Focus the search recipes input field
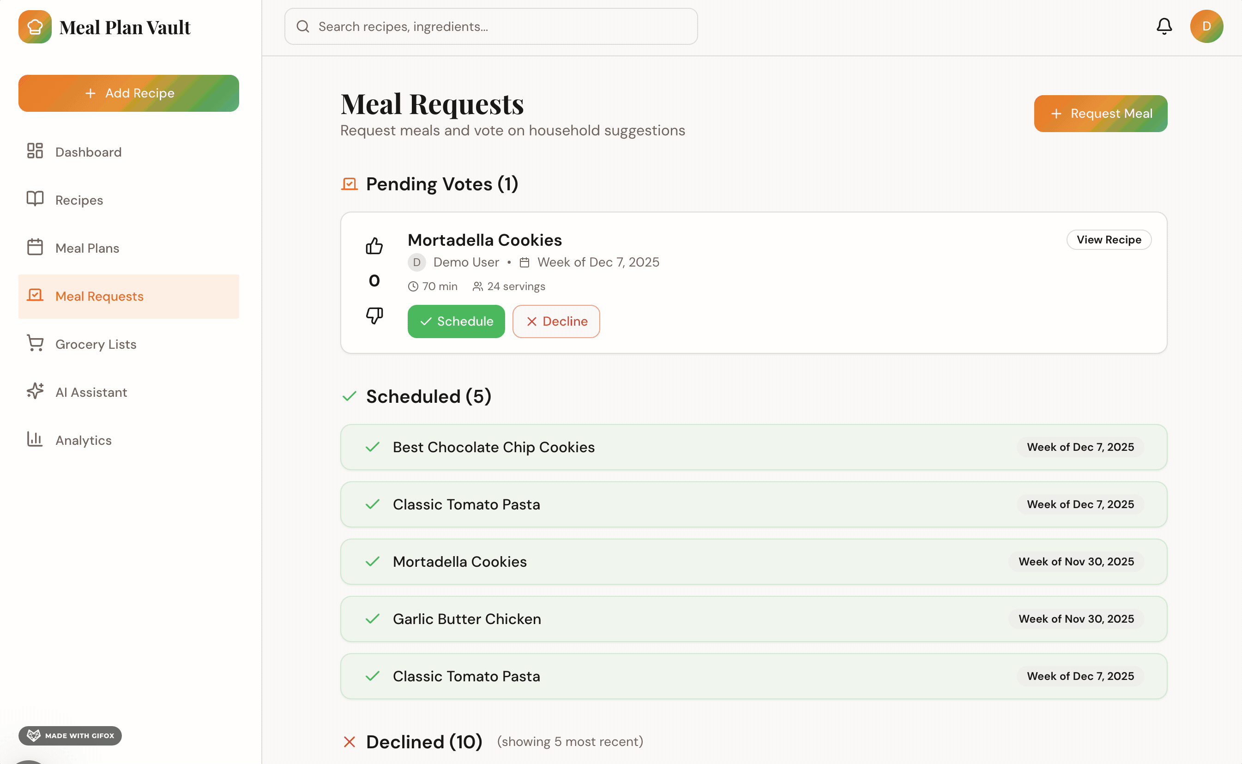Viewport: 1242px width, 764px height. coord(490,26)
